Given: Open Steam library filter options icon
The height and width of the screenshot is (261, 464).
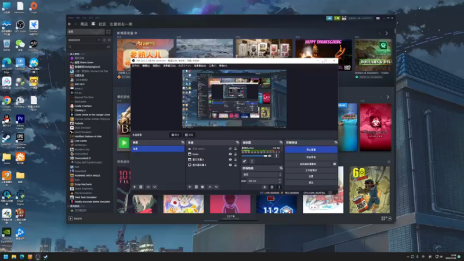Looking at the screenshot, I should pos(108,47).
